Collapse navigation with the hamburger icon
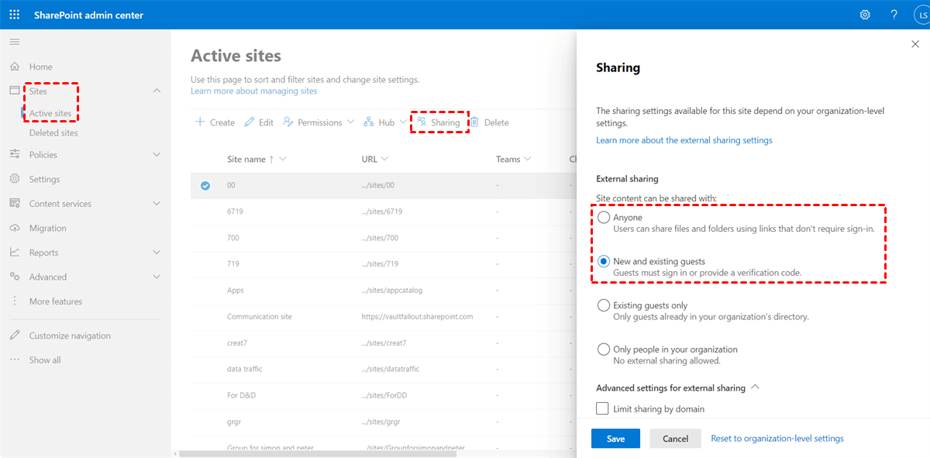The width and height of the screenshot is (930, 458). pyautogui.click(x=15, y=42)
